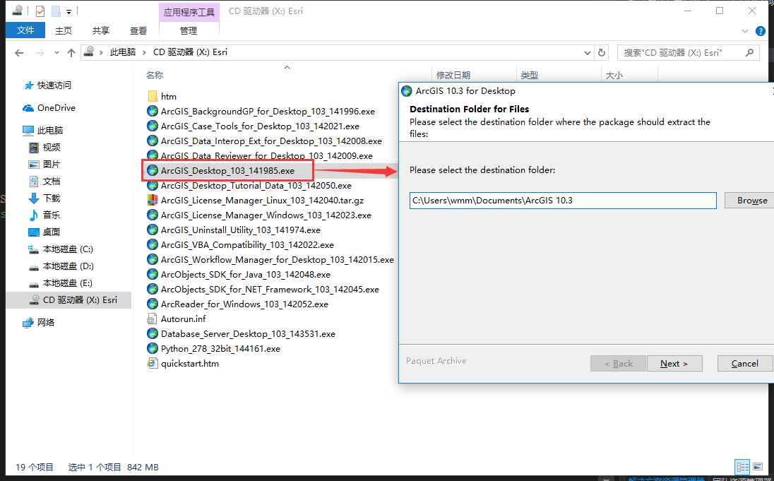Select ArcGIS_Desktop_Tutorial_Data_103_142050.exe icon
The image size is (774, 481).
click(153, 185)
